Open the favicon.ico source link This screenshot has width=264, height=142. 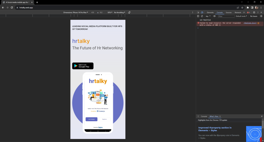point(250,23)
